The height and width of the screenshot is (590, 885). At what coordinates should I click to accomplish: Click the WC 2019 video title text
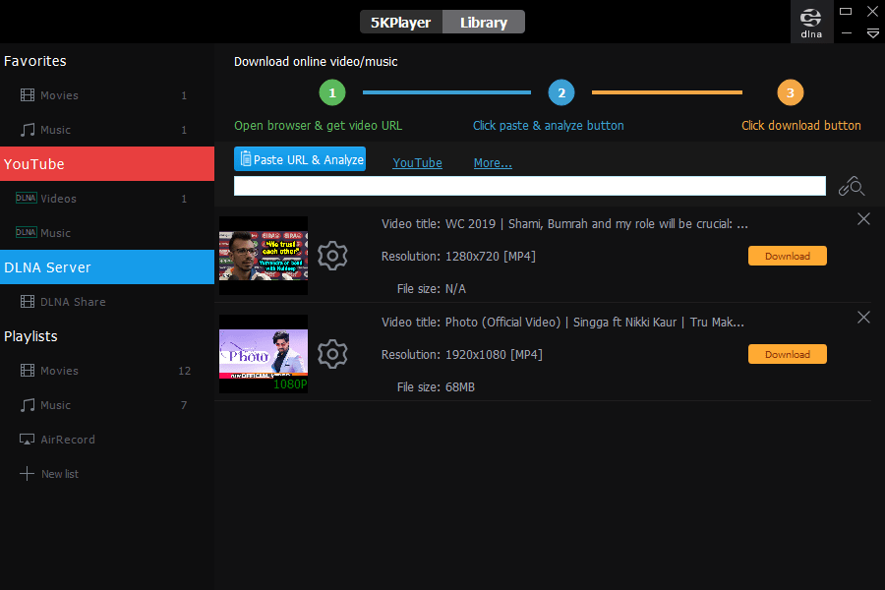point(564,224)
